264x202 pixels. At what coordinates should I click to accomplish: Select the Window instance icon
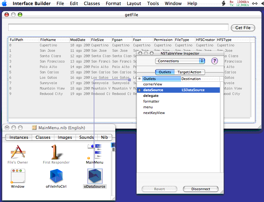coord(18,176)
